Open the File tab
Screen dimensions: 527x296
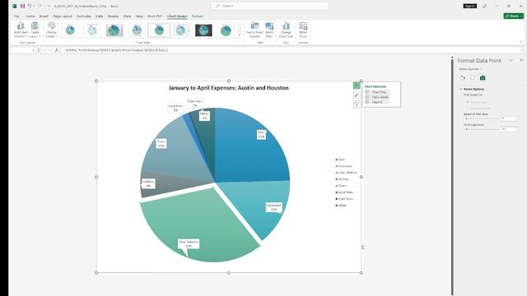[x=16, y=16]
